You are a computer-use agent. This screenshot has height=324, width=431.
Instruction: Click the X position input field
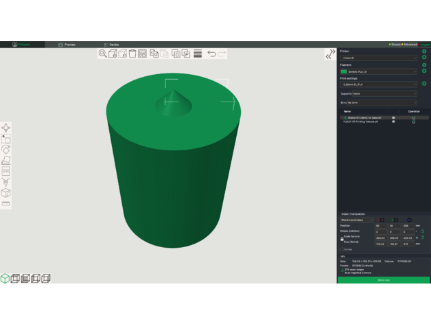[380, 226]
